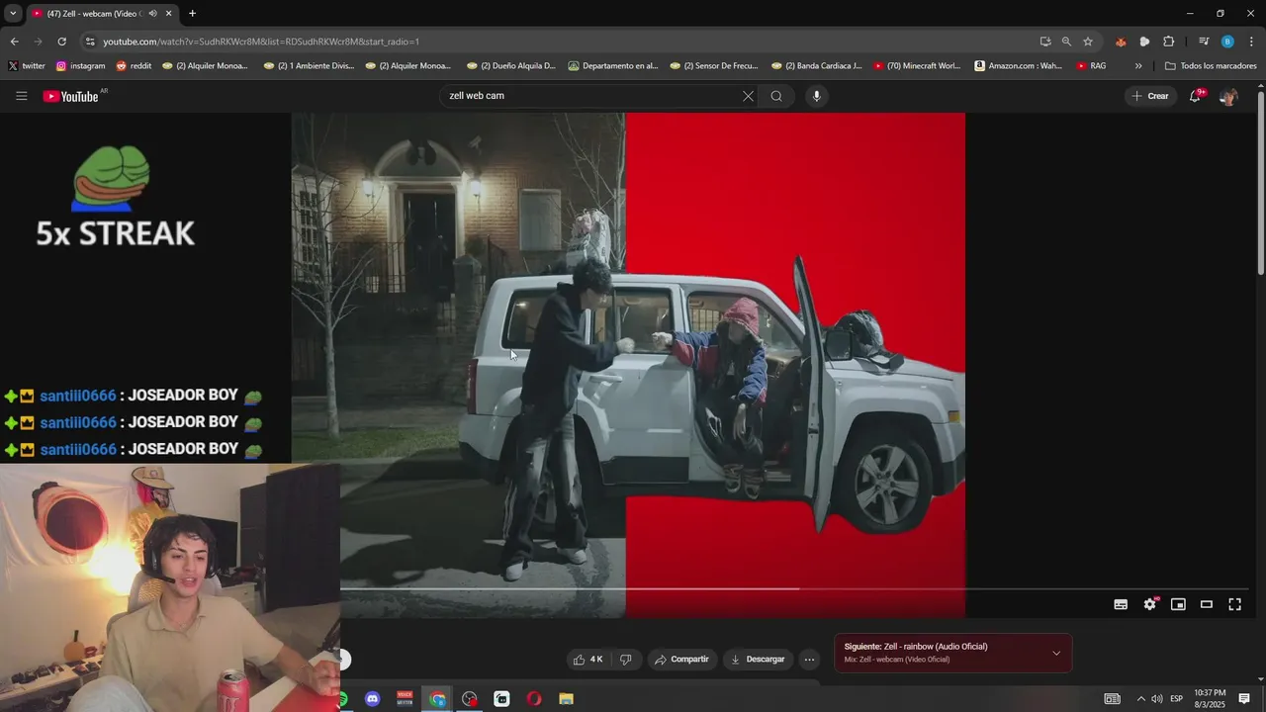Clear the search box with the X
This screenshot has height=712, width=1266.
pos(748,96)
